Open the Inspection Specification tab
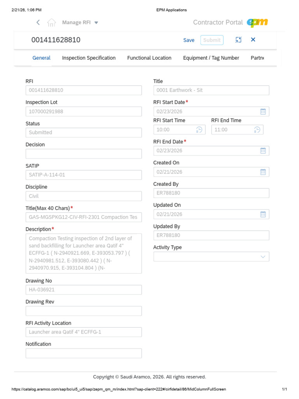The width and height of the screenshot is (299, 399). [89, 58]
